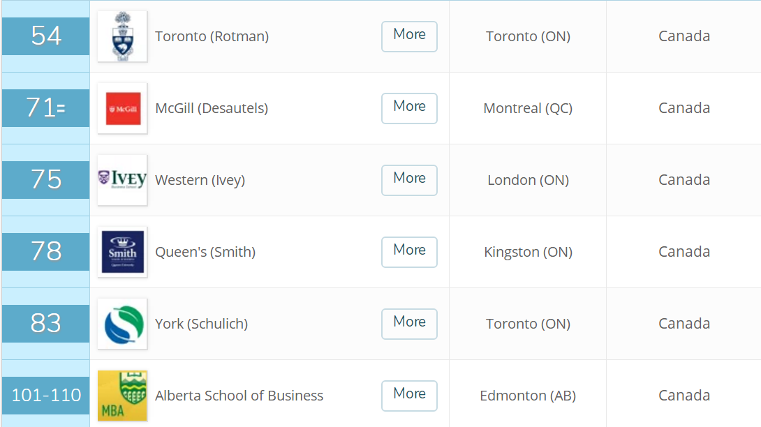Click the Smith School of Business logo
761x427 pixels.
click(122, 252)
